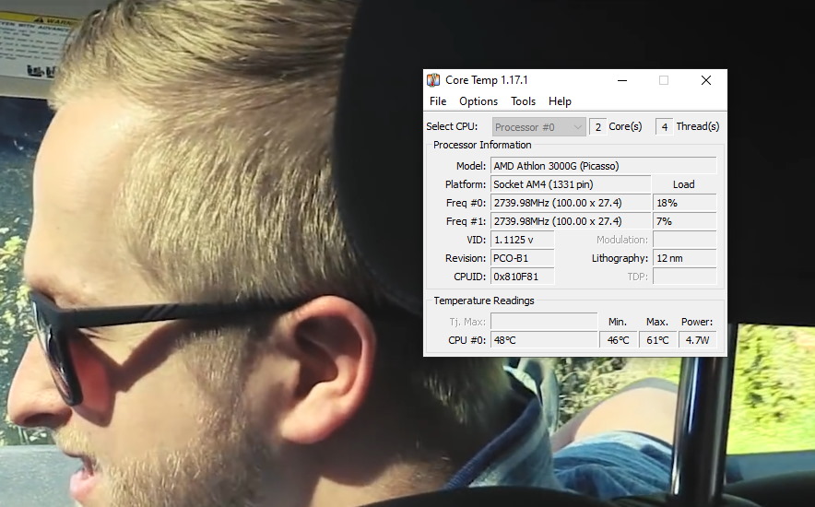The width and height of the screenshot is (815, 507).
Task: Click the maximum temperature 61°C
Action: (x=658, y=340)
